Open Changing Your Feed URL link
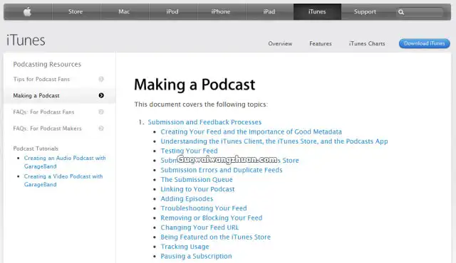The height and width of the screenshot is (263, 456). tap(199, 227)
